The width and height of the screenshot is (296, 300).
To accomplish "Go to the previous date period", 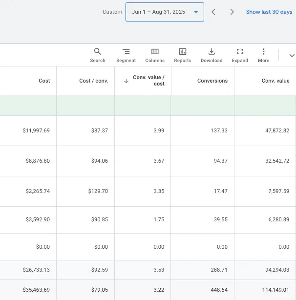I will (x=213, y=12).
